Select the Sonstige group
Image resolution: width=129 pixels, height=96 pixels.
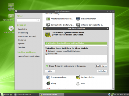22,47
